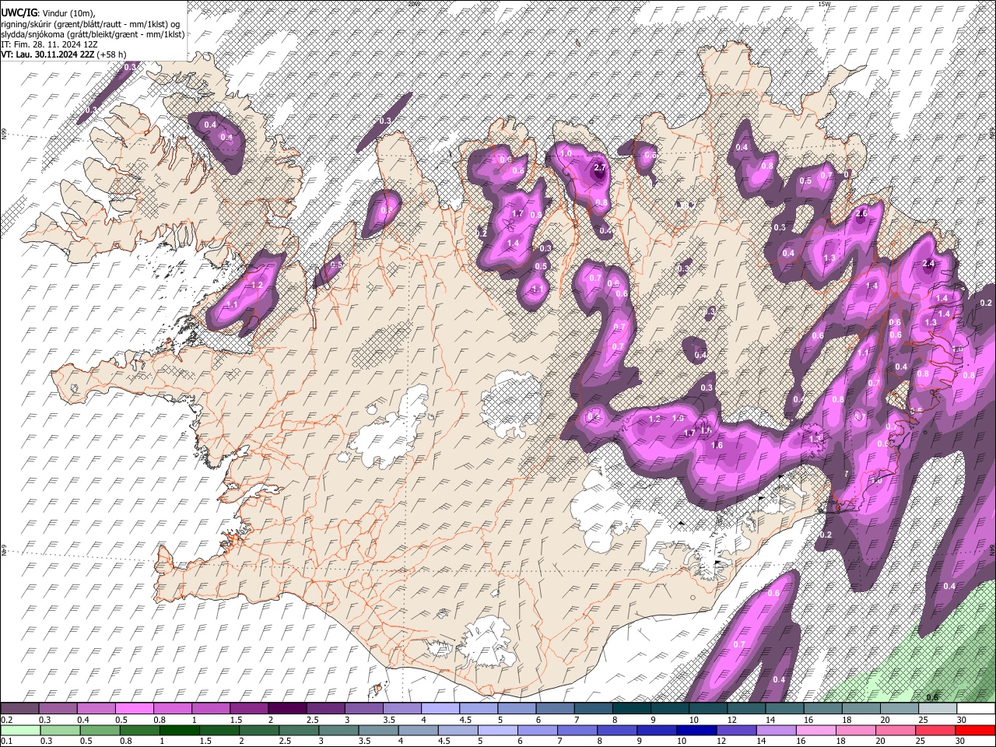Pick the navy blue rain swatch between 10 and 12
The height and width of the screenshot is (747, 996).
click(x=696, y=730)
